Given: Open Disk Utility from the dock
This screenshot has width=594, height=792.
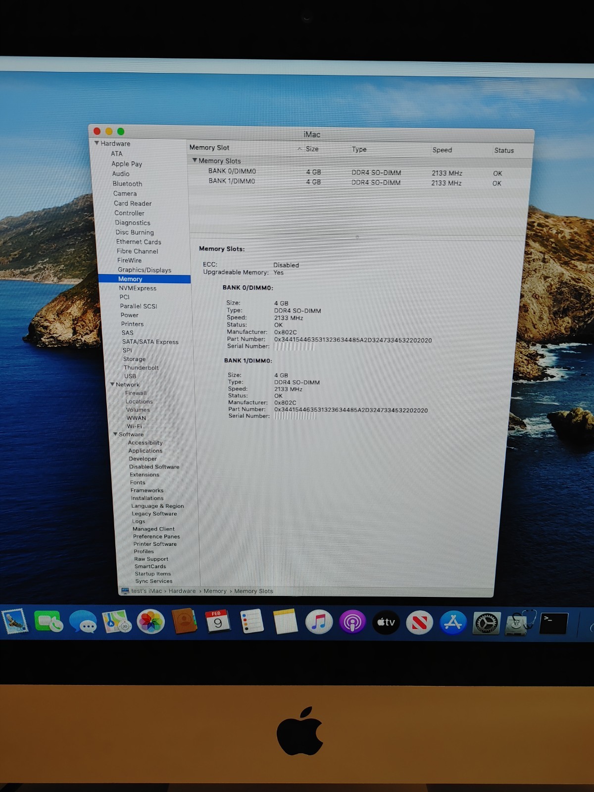Looking at the screenshot, I should pyautogui.click(x=518, y=623).
